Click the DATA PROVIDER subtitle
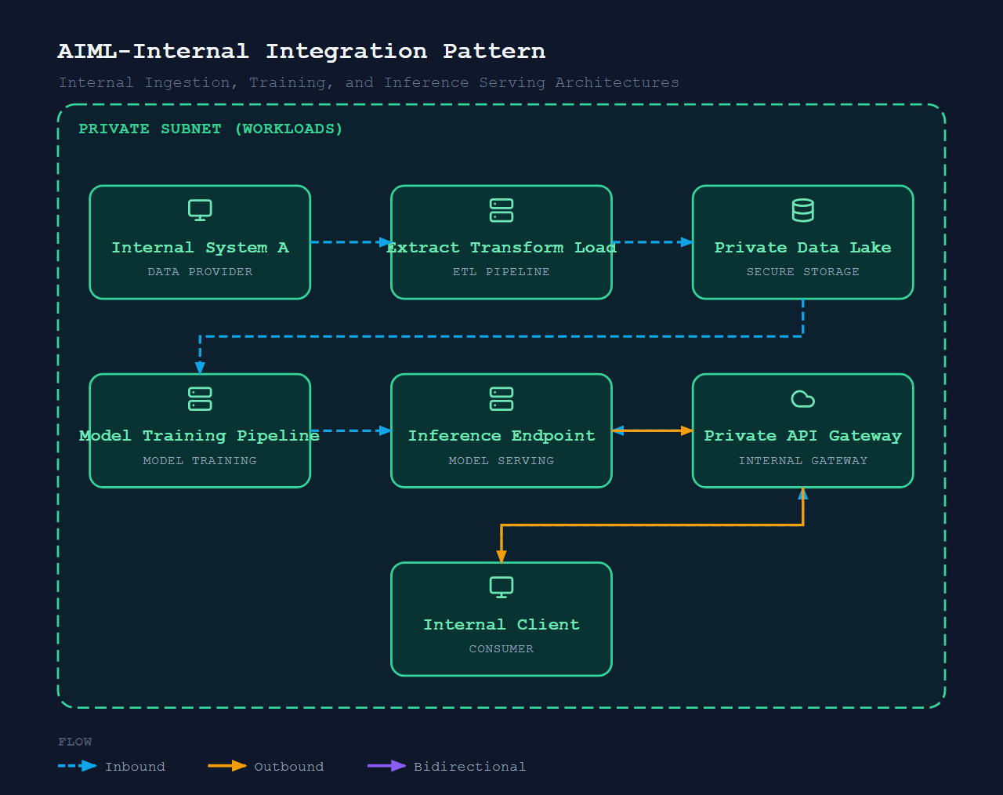The image size is (1003, 795). [200, 272]
